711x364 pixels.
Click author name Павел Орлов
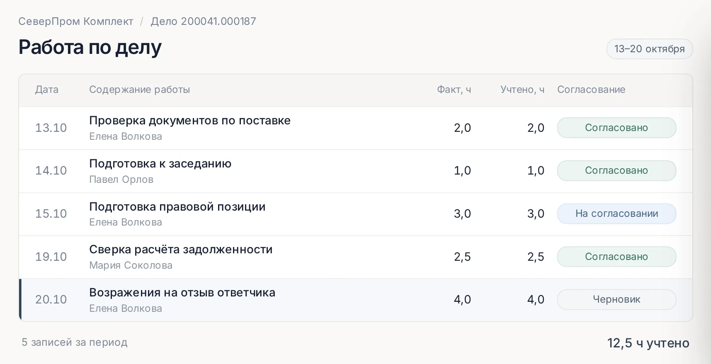click(x=121, y=180)
